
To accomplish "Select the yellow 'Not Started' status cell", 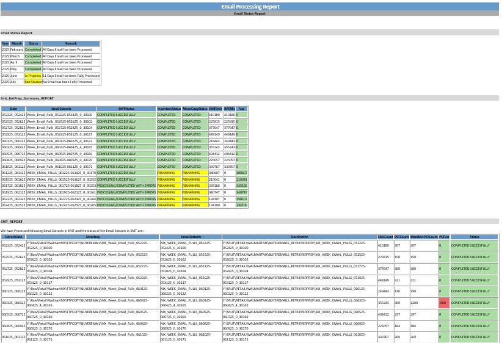I will pos(33,82).
